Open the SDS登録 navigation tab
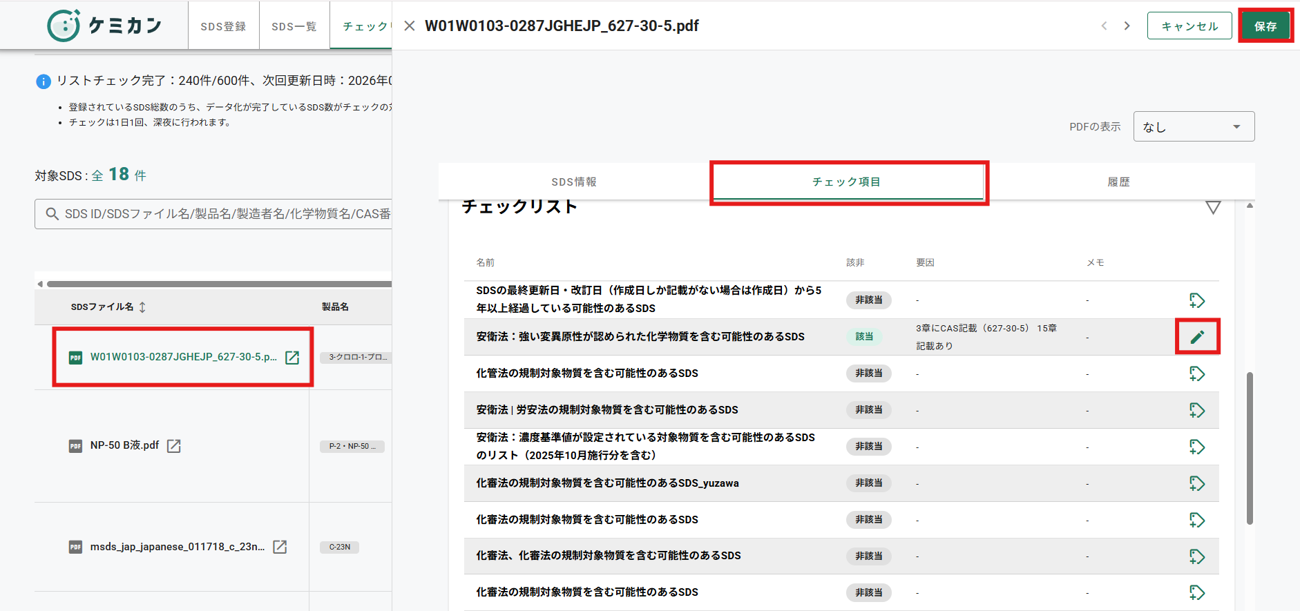This screenshot has height=611, width=1300. (x=223, y=26)
